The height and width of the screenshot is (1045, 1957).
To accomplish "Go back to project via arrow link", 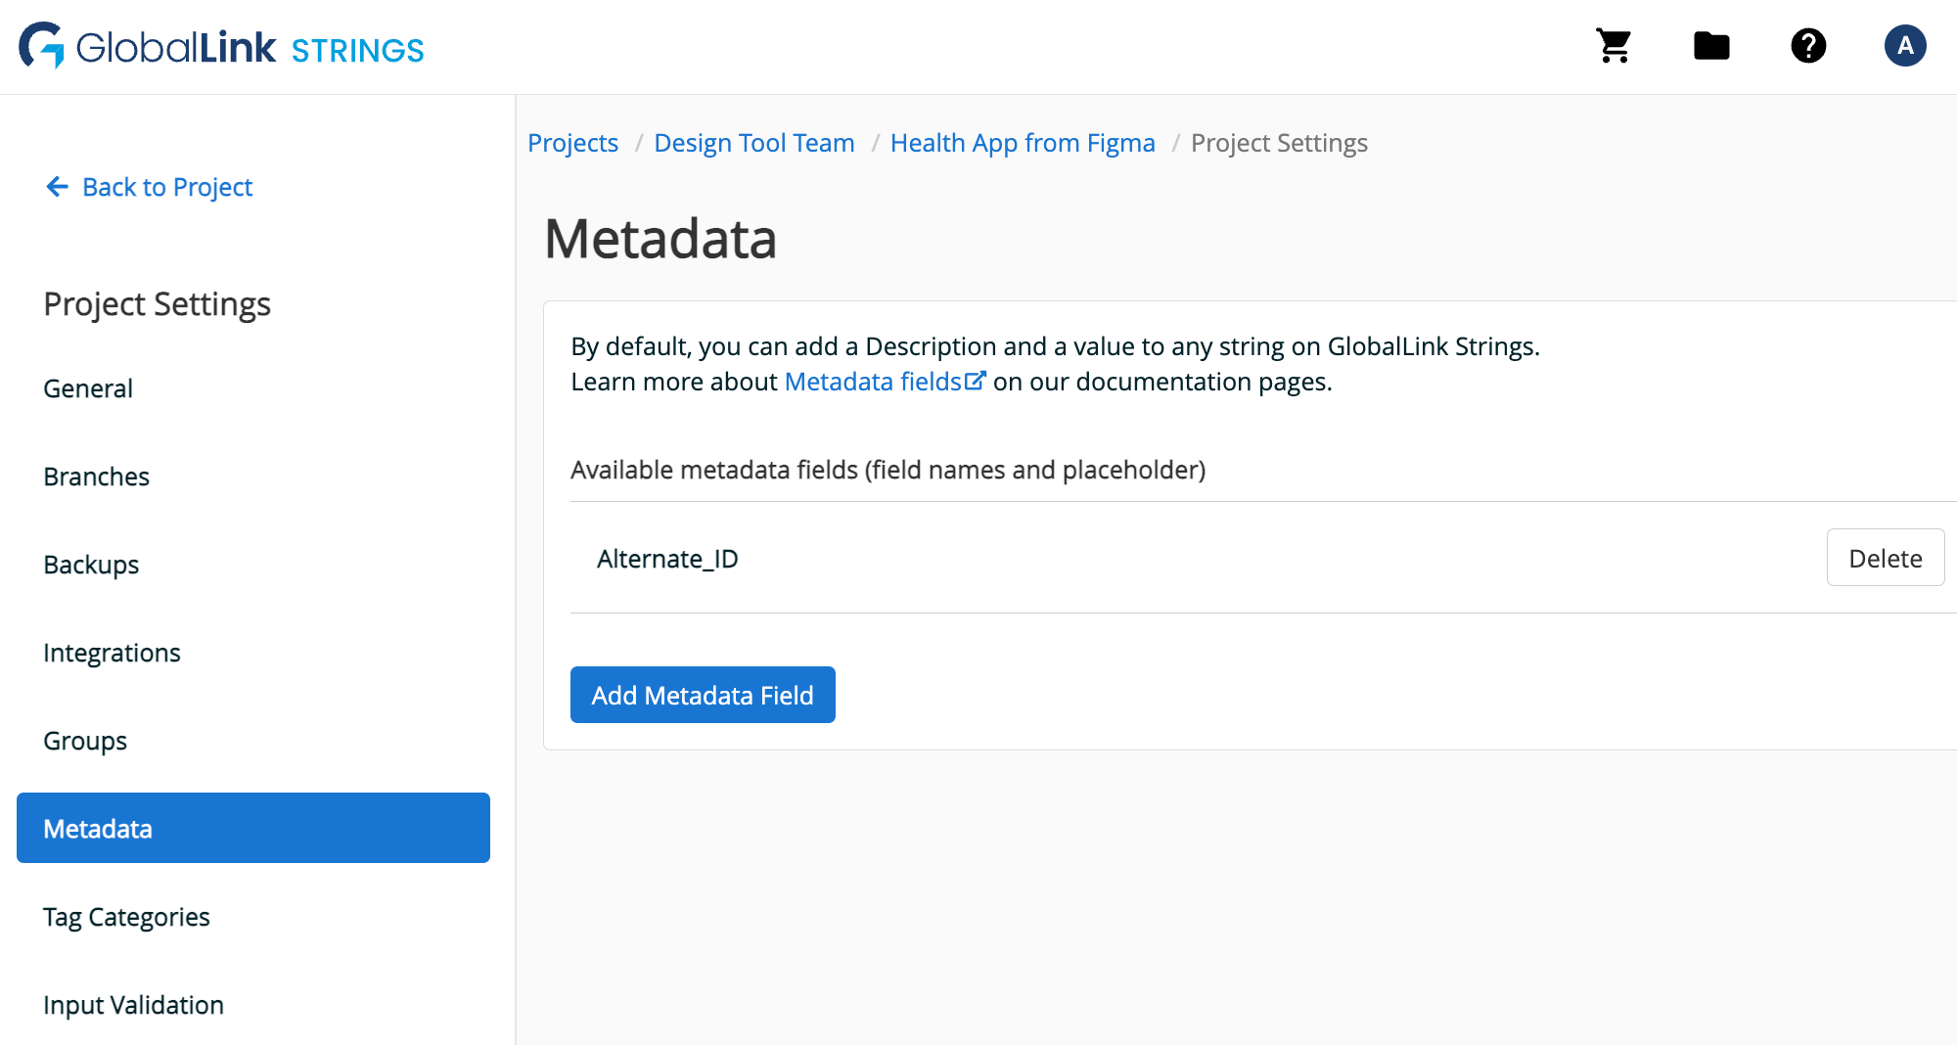I will pos(149,187).
